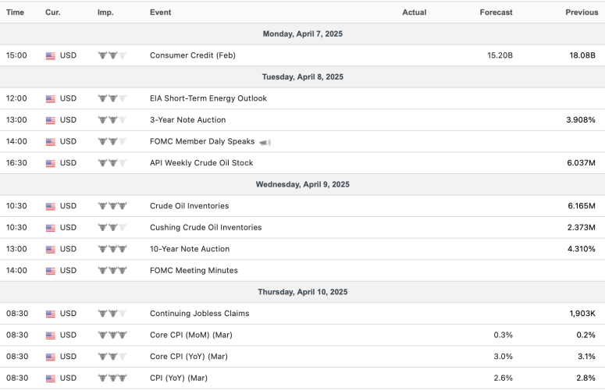The width and height of the screenshot is (605, 391).
Task: Click the US flag in Consumer Credit row
Action: click(x=51, y=55)
